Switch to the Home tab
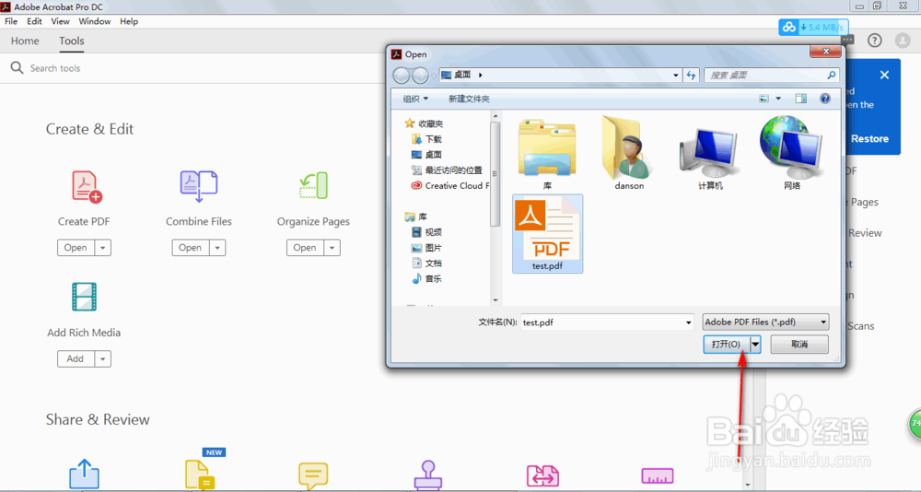The width and height of the screenshot is (921, 492). point(25,41)
